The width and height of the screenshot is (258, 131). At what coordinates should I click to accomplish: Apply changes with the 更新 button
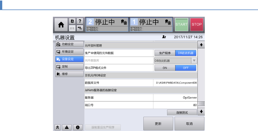click(x=158, y=123)
